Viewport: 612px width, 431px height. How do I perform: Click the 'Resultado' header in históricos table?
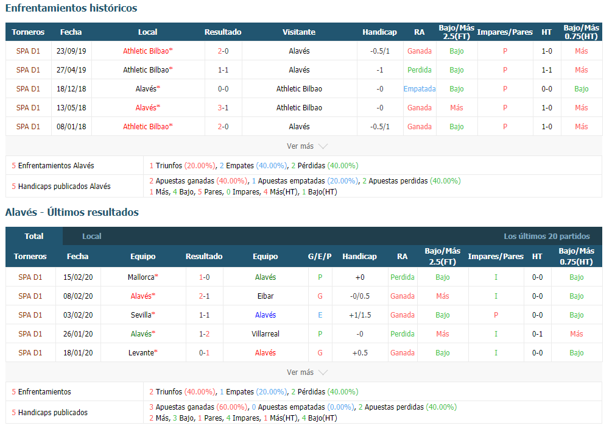pyautogui.click(x=223, y=32)
